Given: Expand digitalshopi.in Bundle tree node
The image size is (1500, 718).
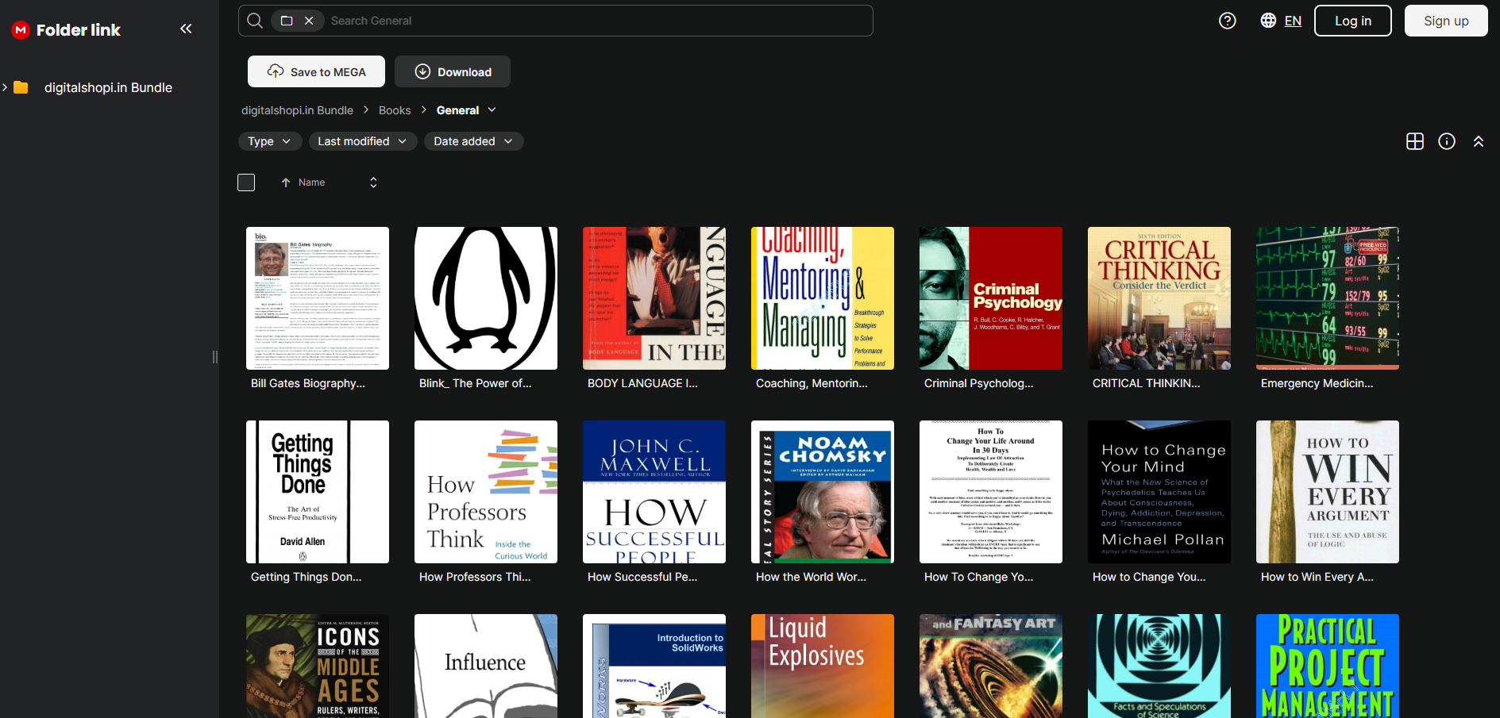Looking at the screenshot, I should click(5, 87).
